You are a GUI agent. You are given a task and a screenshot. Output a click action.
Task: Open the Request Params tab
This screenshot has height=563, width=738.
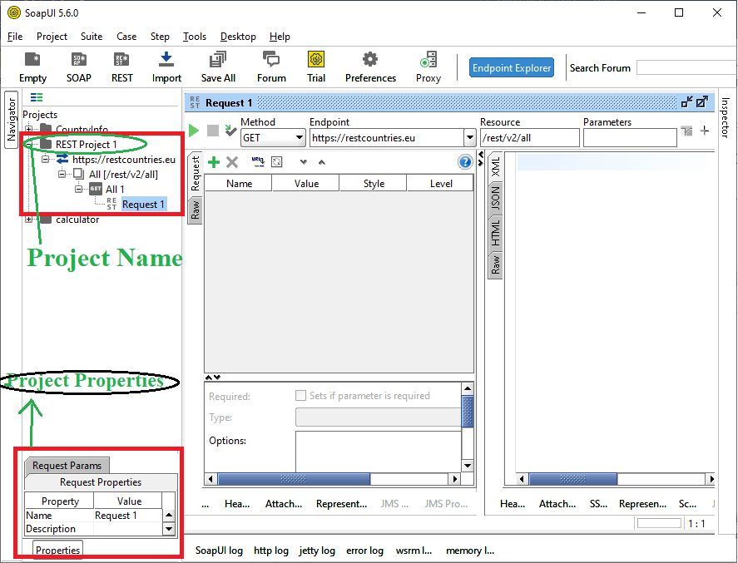[67, 465]
